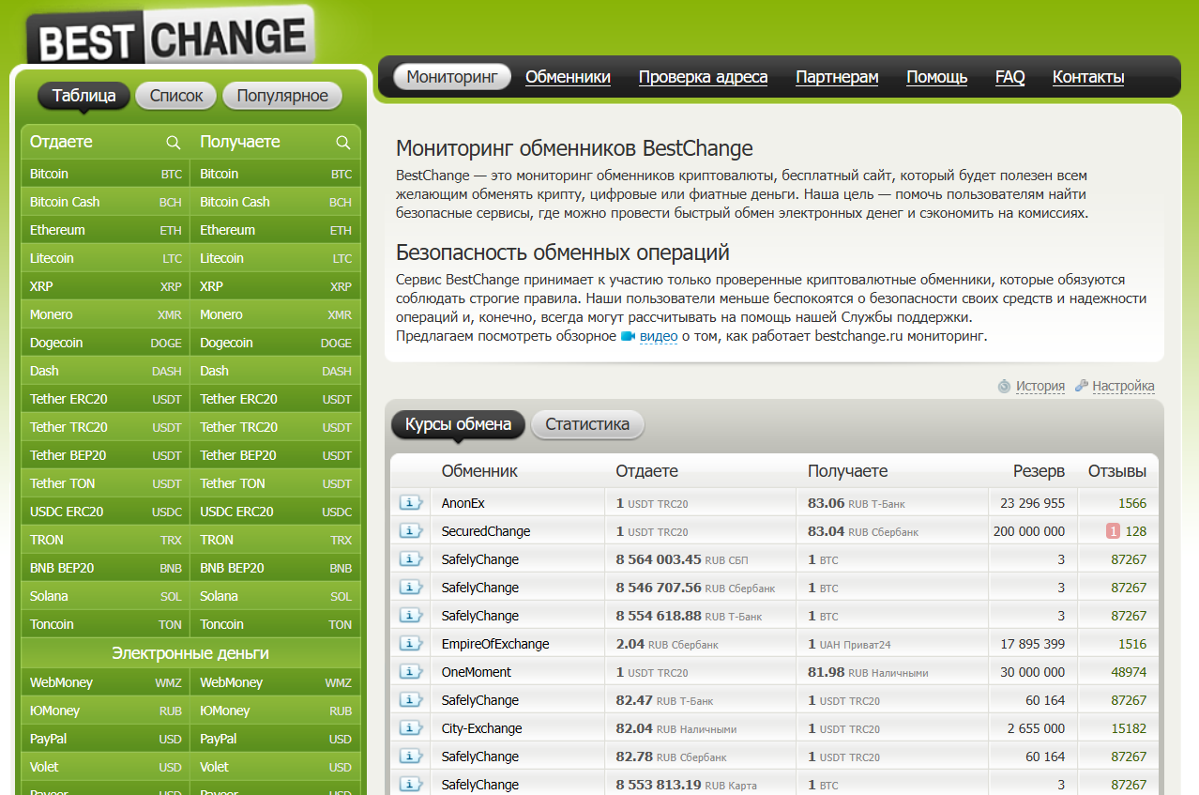Show the info icon for EmpireOfExchange
Viewport: 1199px width, 795px height.
pos(411,644)
